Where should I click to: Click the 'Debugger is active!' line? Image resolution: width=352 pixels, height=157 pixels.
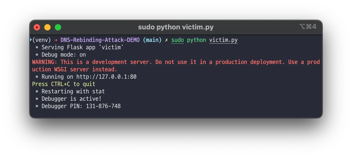pos(69,99)
